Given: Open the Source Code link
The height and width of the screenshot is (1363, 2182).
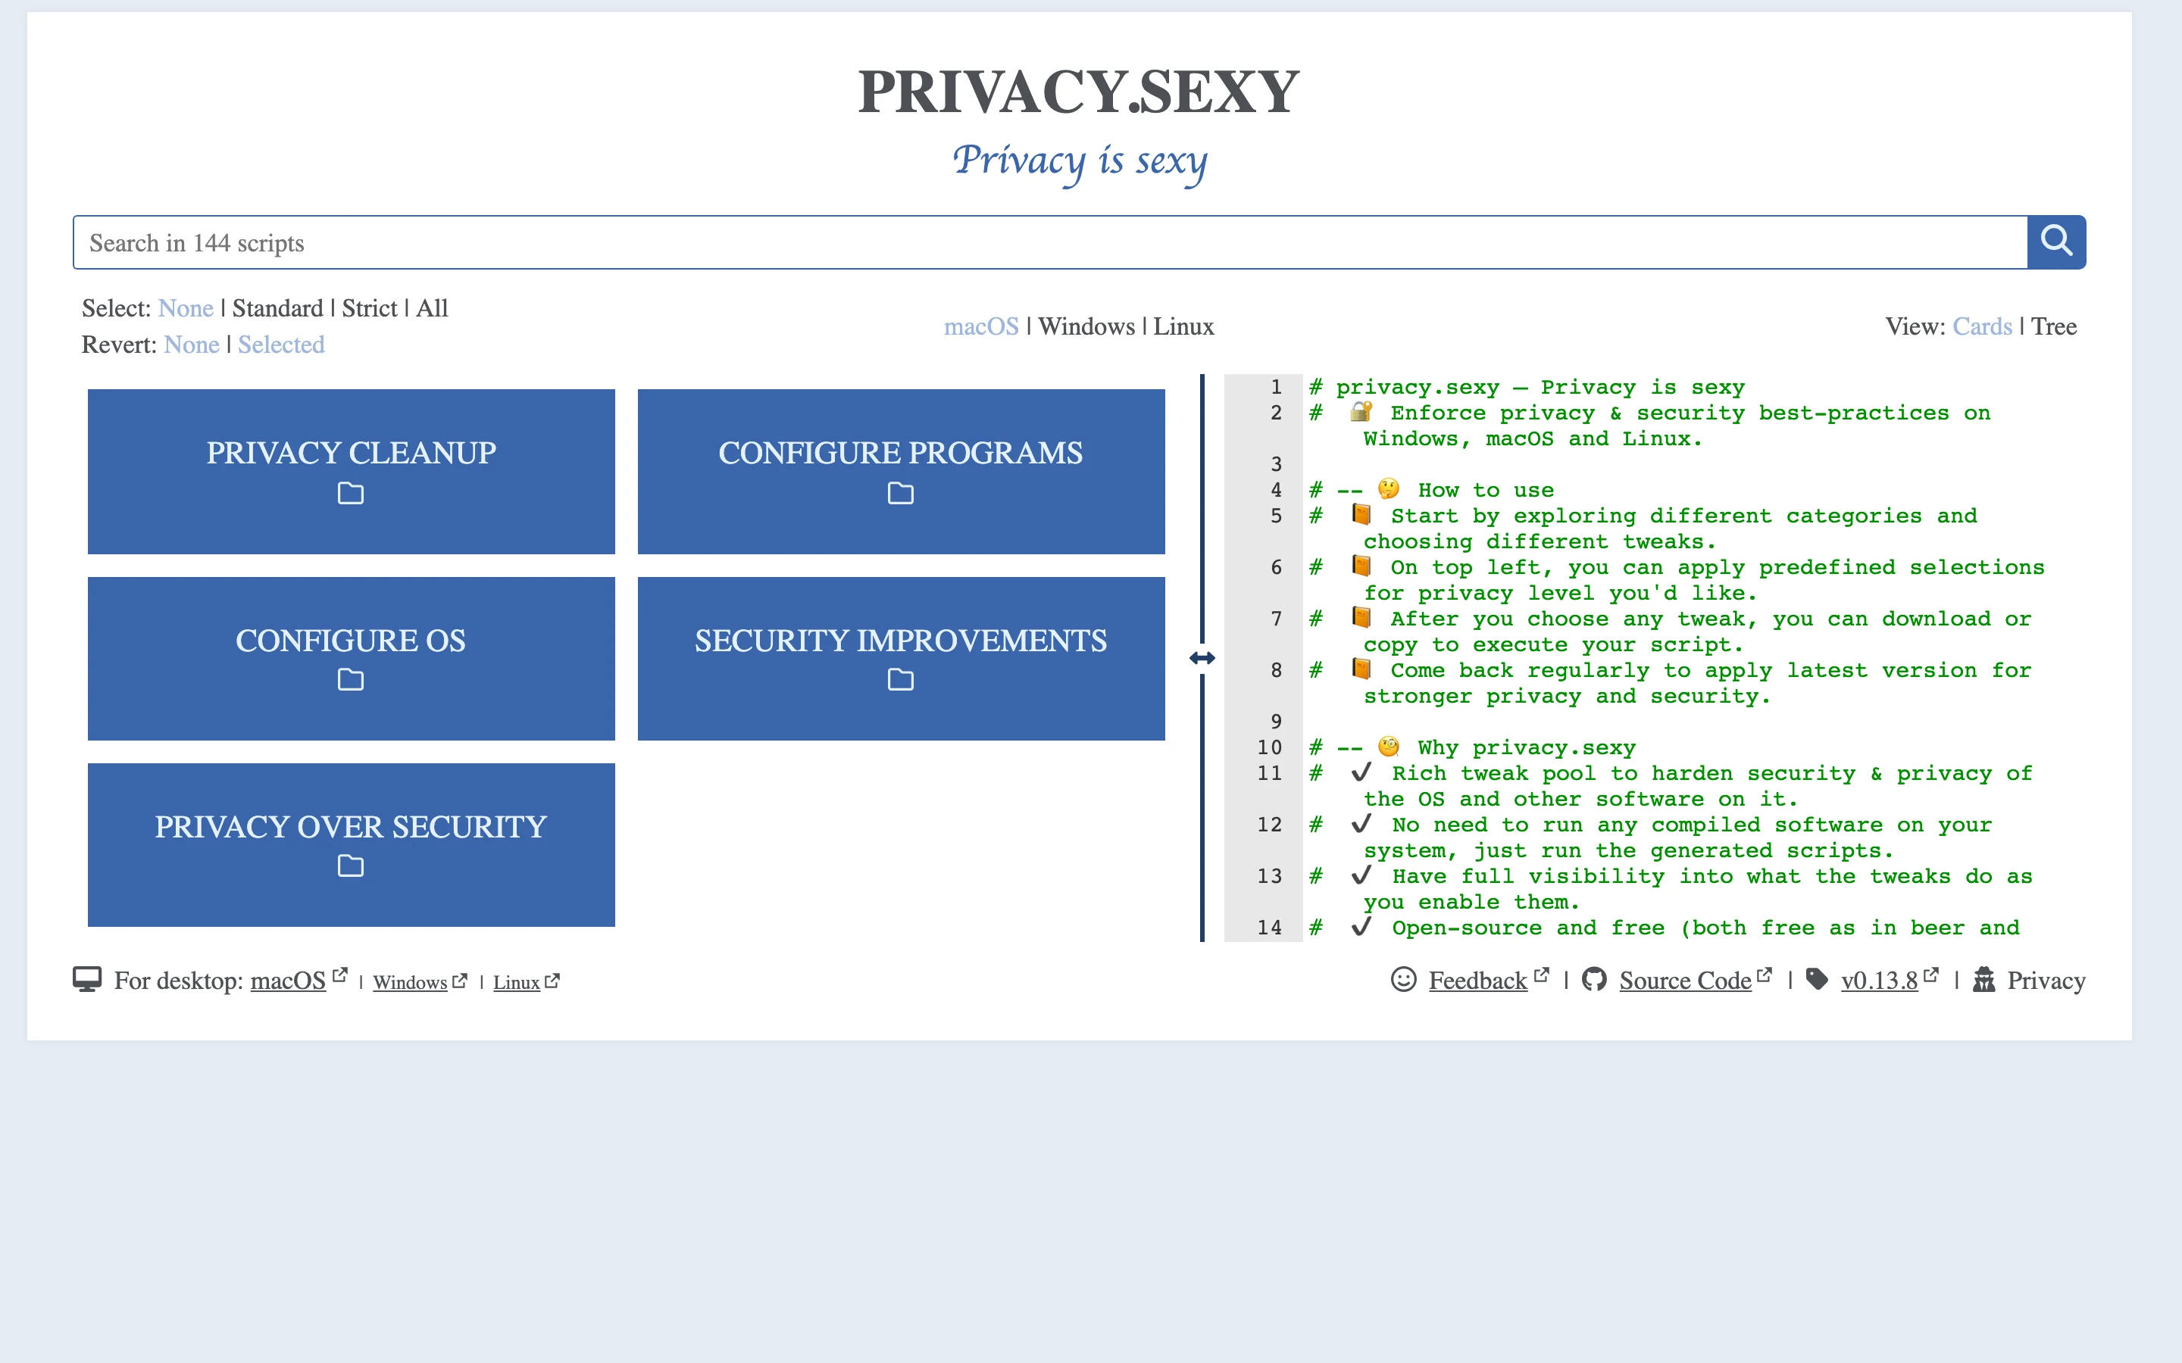Looking at the screenshot, I should [x=1685, y=981].
